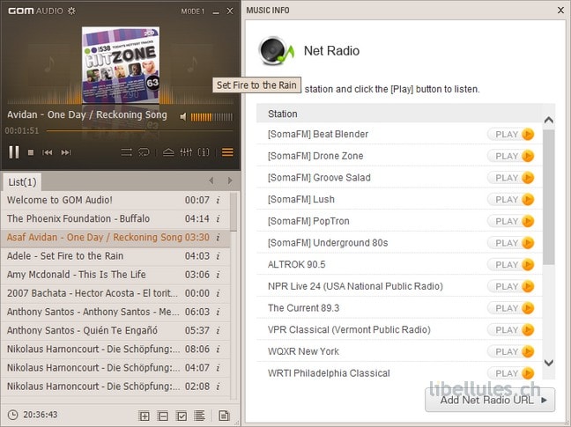The height and width of the screenshot is (427, 571).
Task: Click the HitZone album cover art
Action: click(121, 65)
